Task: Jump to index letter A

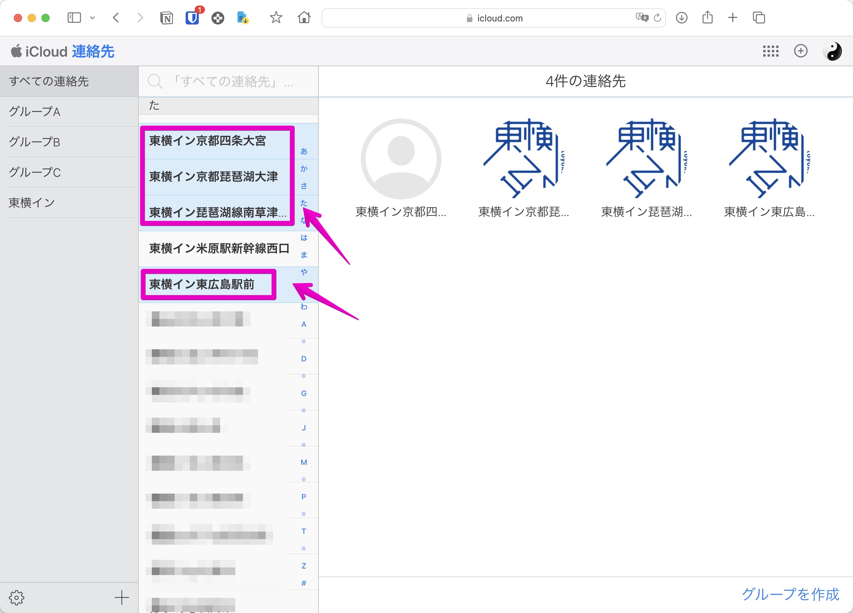Action: point(304,324)
